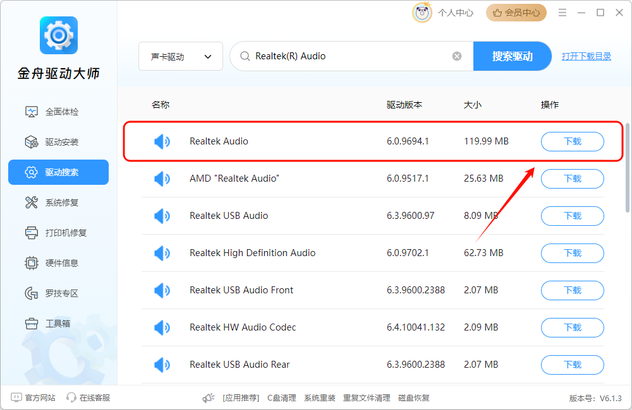This screenshot has width=632, height=410.
Task: Click the 大小 column header
Action: pyautogui.click(x=472, y=105)
